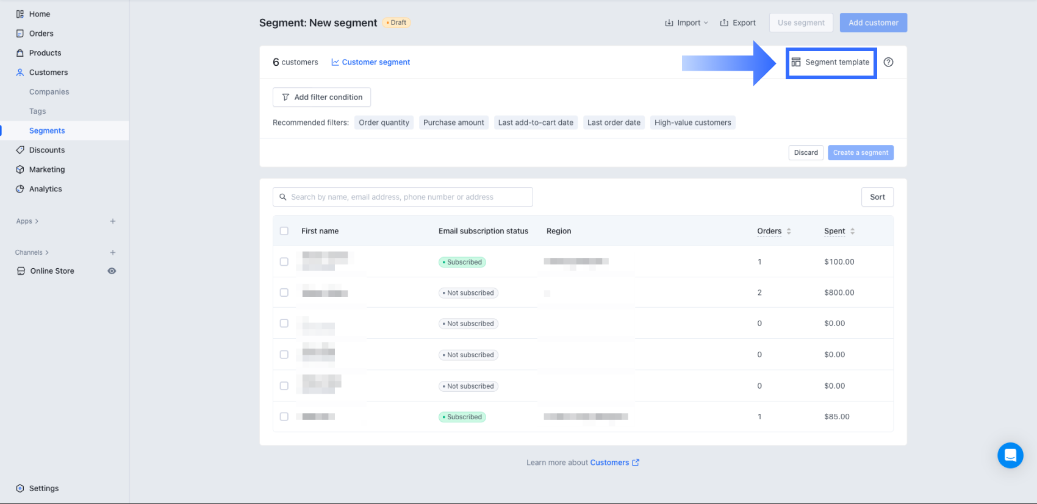The image size is (1037, 504).
Task: Apply the High-value customers recommended filter
Action: click(692, 122)
